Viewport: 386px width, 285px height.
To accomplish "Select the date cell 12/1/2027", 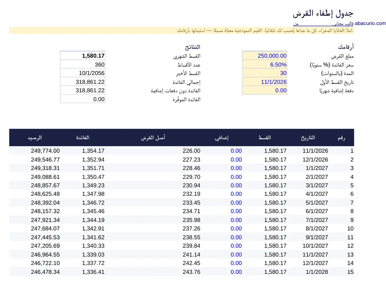I will point(315,263).
